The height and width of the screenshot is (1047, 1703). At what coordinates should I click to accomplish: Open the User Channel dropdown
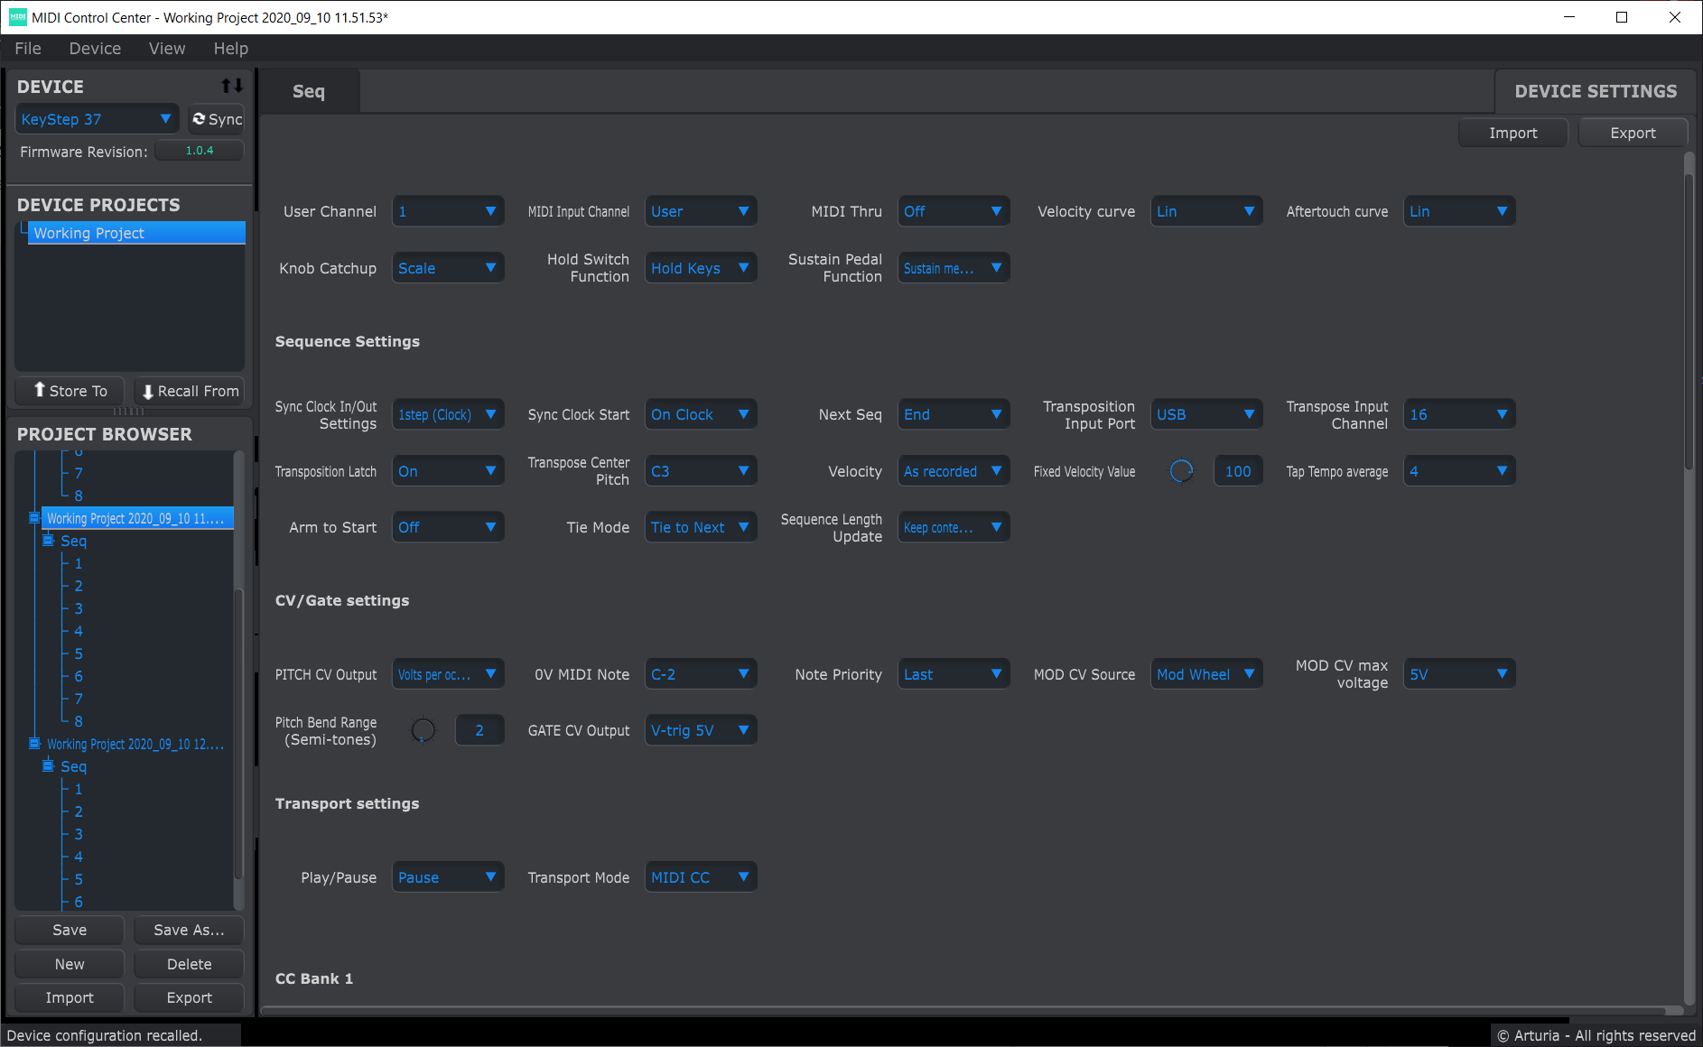click(x=448, y=211)
